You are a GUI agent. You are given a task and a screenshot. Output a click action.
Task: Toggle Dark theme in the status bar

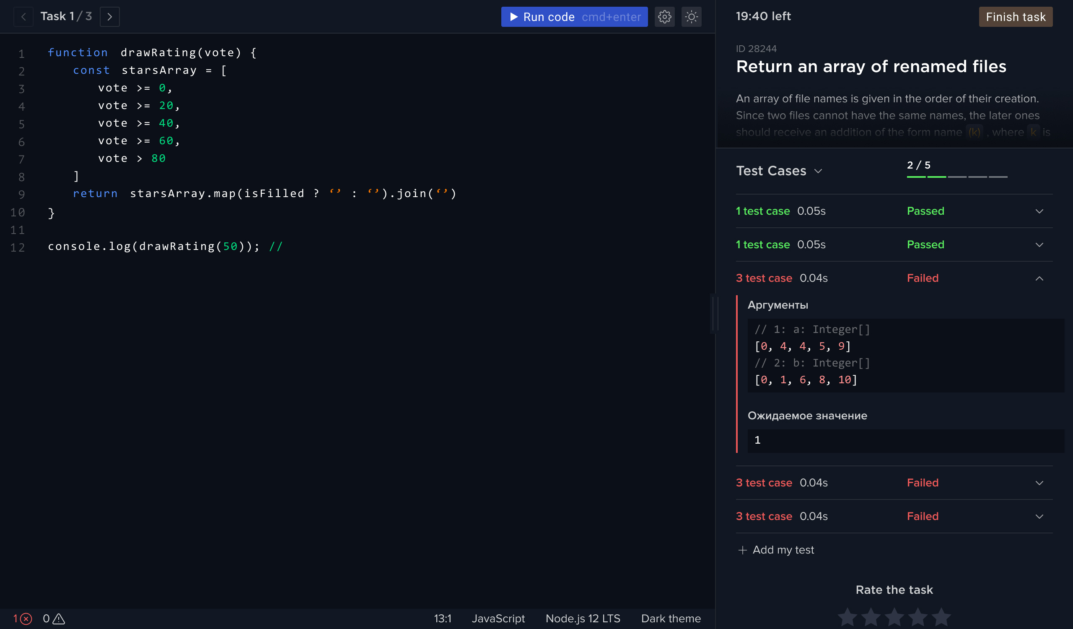[x=671, y=619]
